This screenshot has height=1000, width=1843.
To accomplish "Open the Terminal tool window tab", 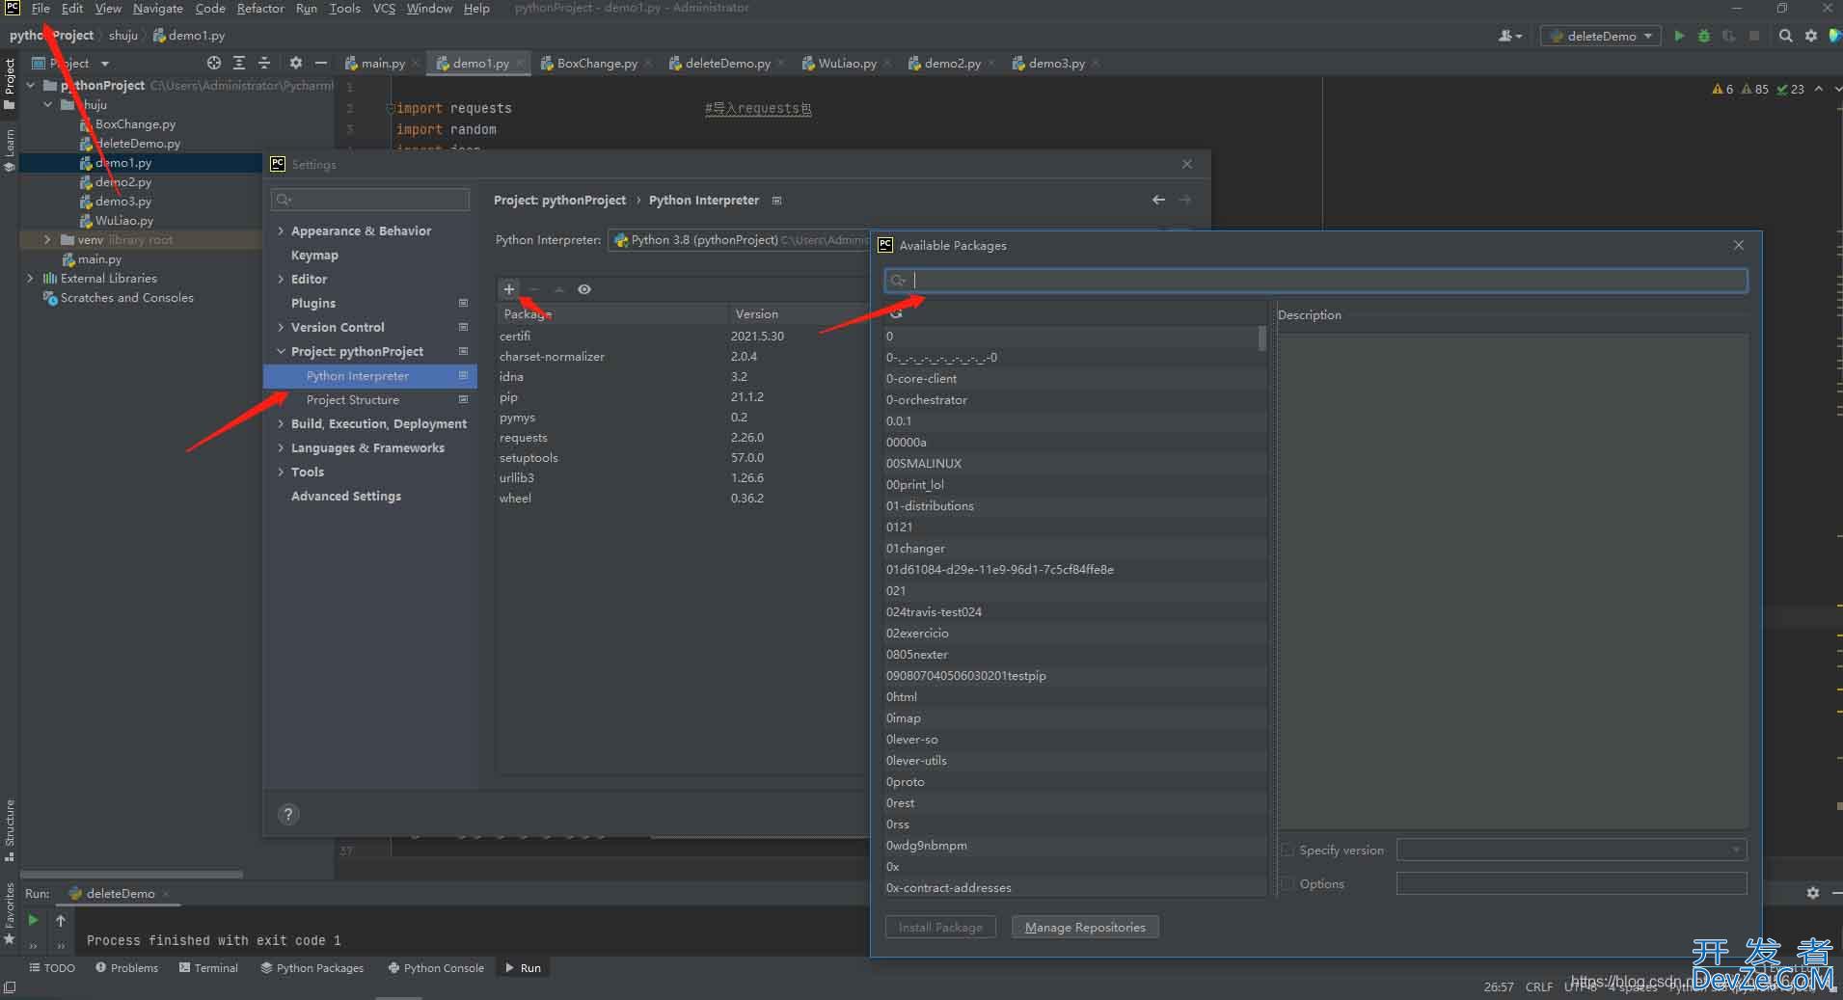I will click(x=208, y=967).
